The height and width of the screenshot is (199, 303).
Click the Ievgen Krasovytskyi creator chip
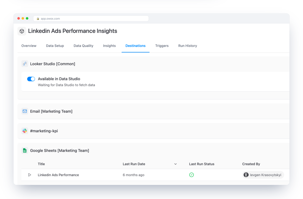[263, 175]
